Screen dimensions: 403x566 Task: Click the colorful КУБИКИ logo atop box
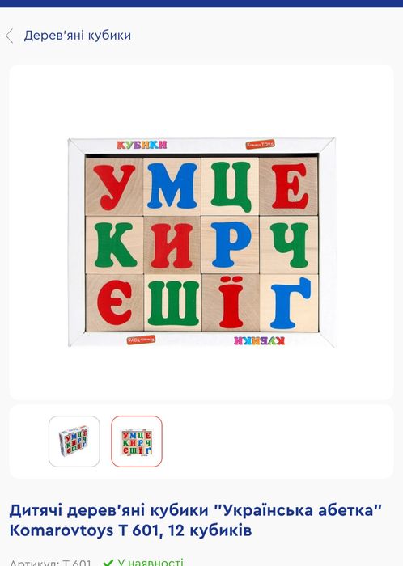[x=142, y=145]
